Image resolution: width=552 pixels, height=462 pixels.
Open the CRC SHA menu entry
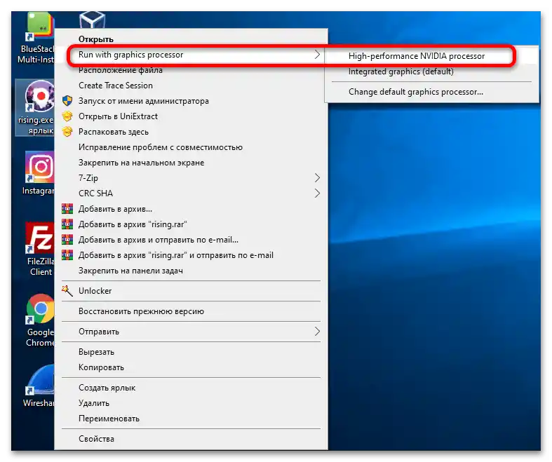tap(191, 193)
